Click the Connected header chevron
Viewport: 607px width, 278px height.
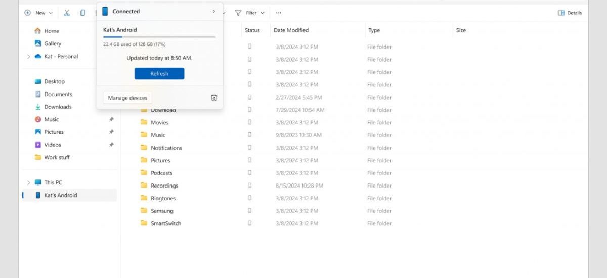214,11
